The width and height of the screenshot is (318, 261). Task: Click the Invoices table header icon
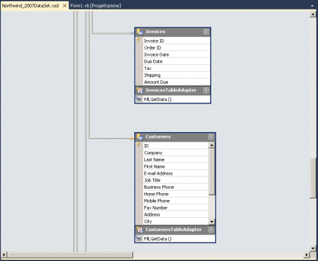click(x=140, y=32)
